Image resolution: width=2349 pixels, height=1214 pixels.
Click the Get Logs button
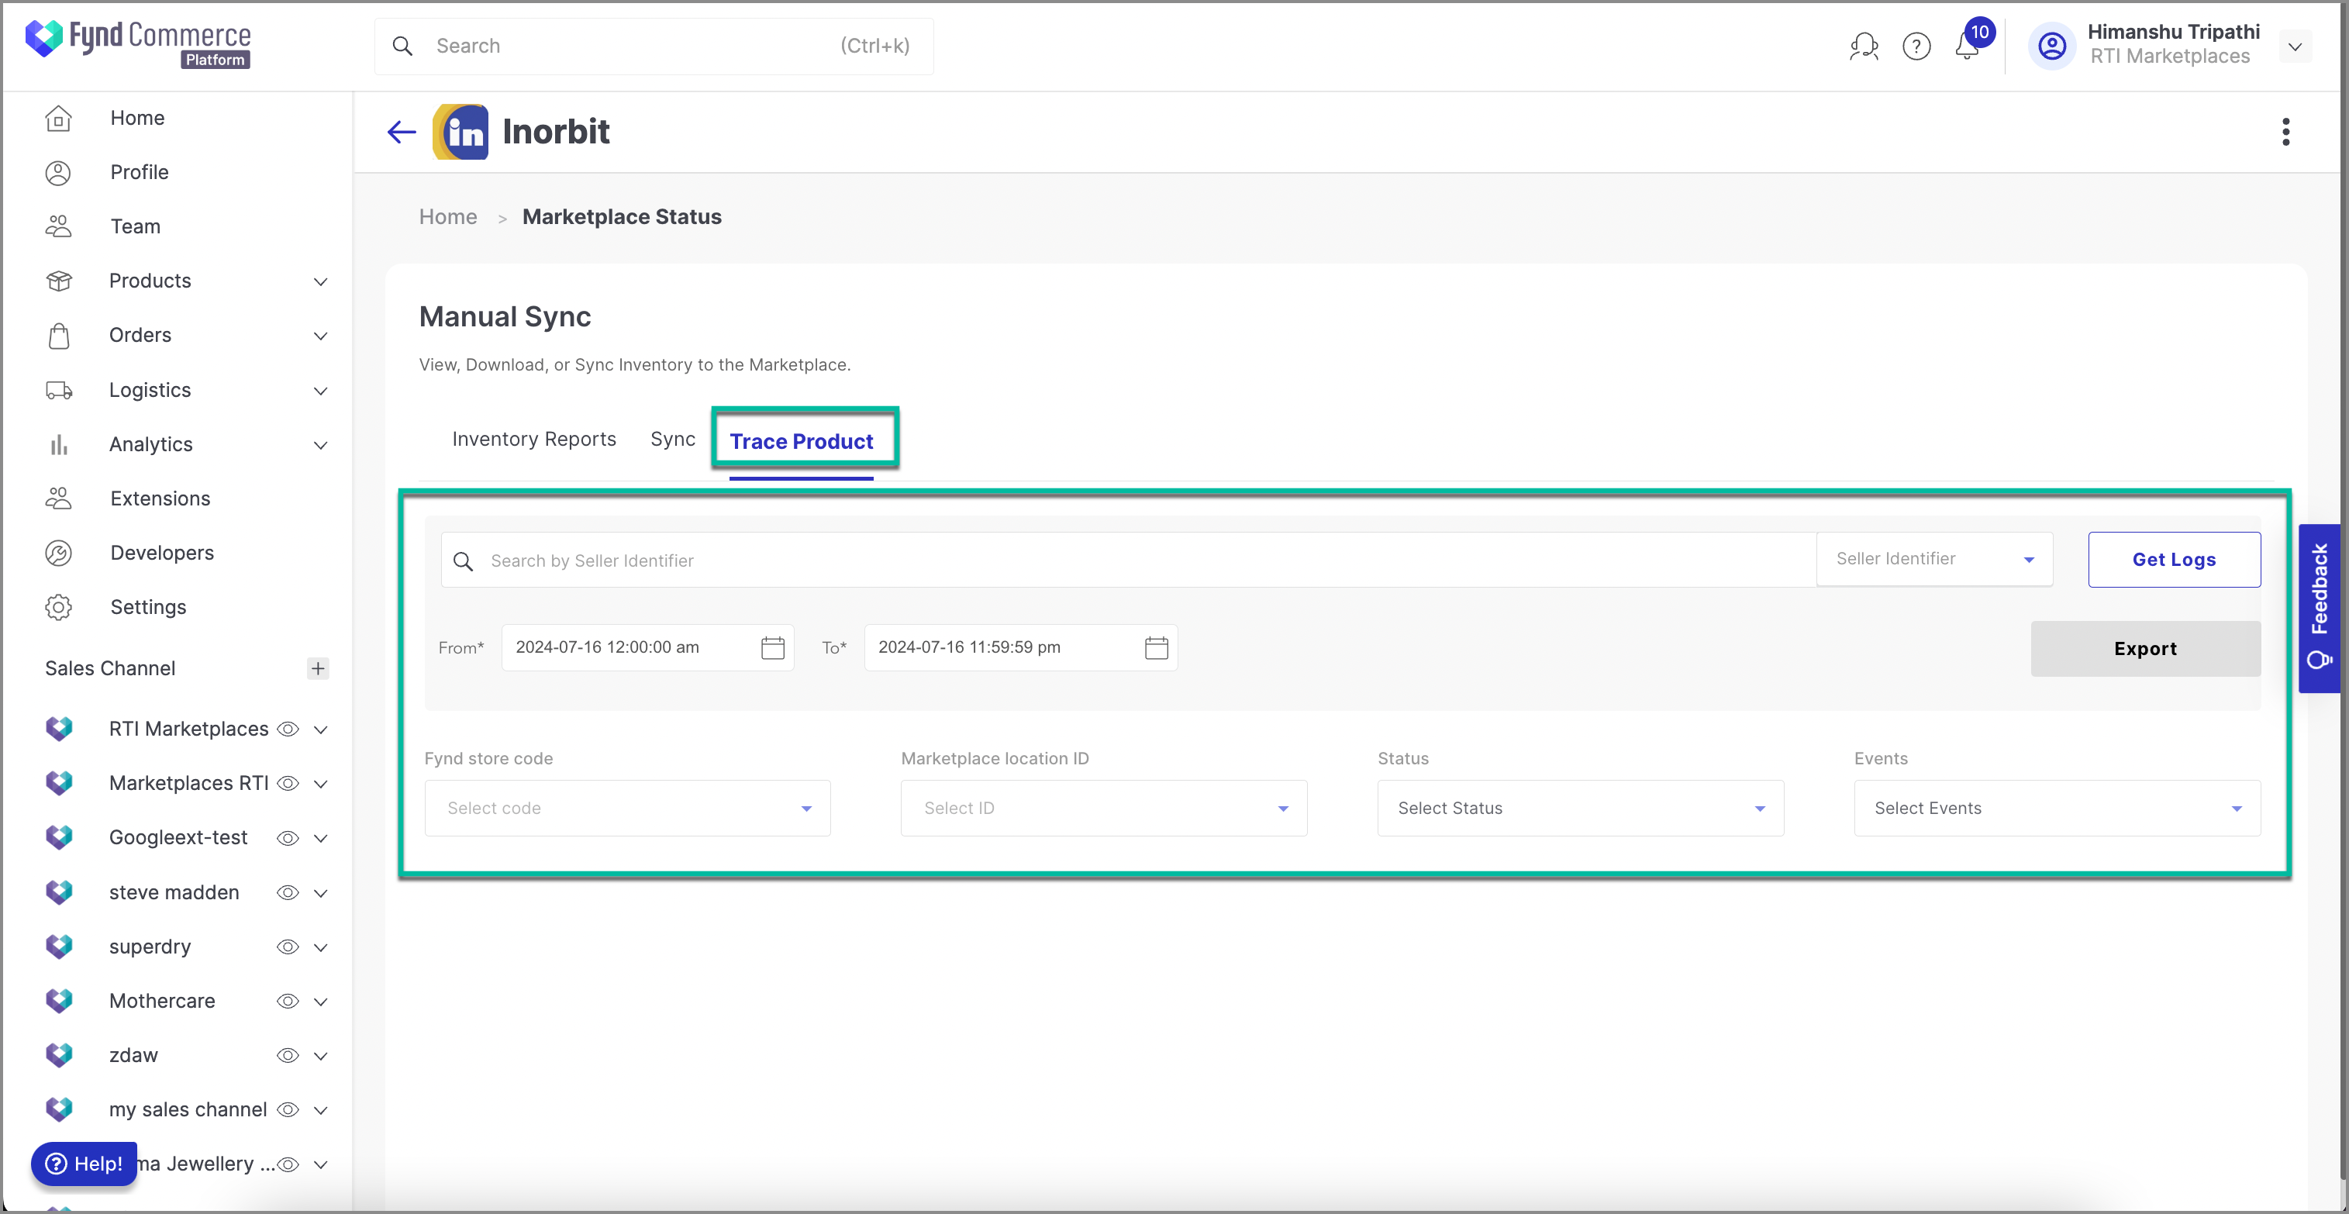[2174, 560]
